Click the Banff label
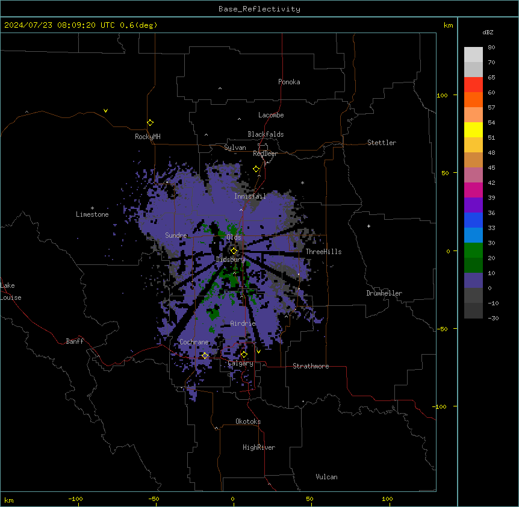 click(75, 341)
